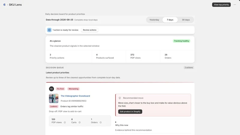240x135 pixels.
Task: Click the Leakers tag
Action: [54, 106]
